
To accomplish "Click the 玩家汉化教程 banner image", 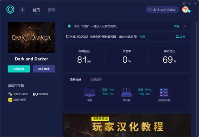I will 127,125.
